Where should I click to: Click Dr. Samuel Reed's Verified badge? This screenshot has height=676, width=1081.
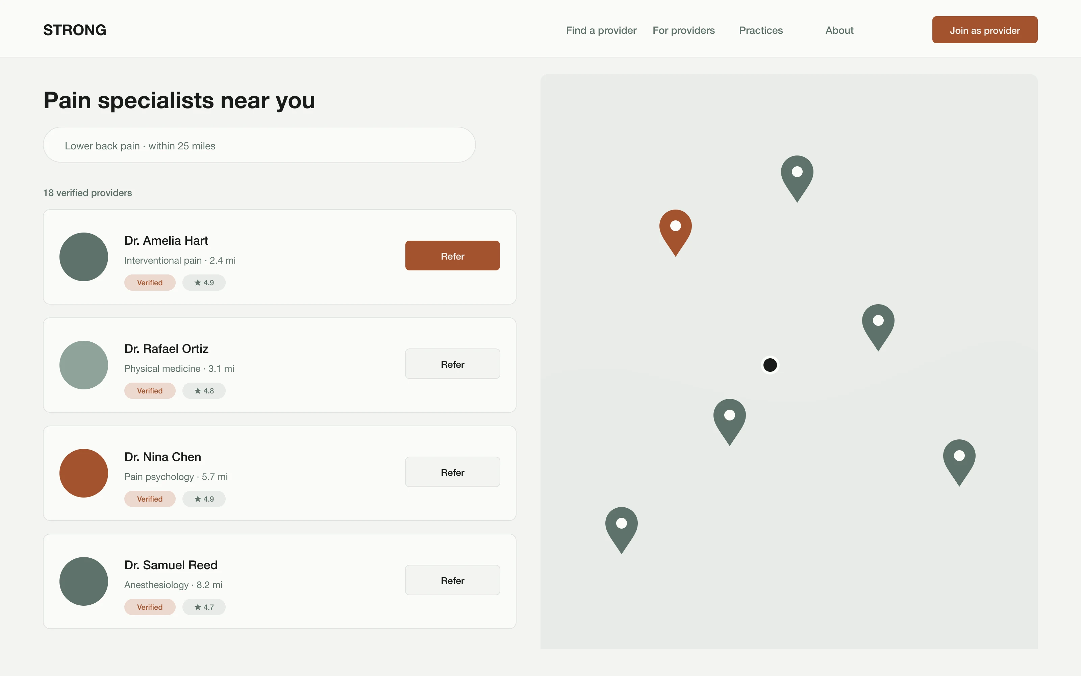click(x=150, y=607)
